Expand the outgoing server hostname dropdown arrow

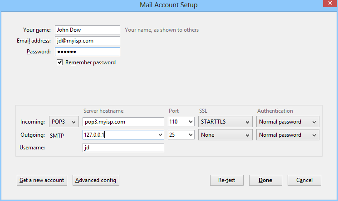159,135
